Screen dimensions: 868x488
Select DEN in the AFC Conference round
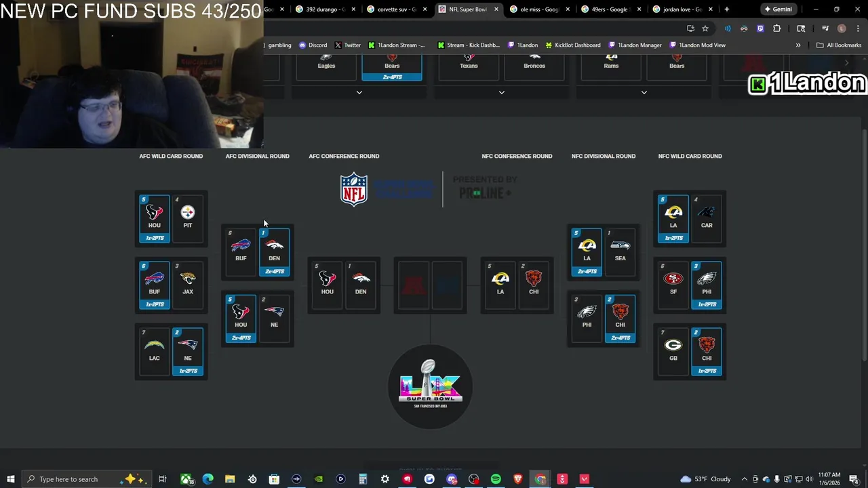point(361,285)
